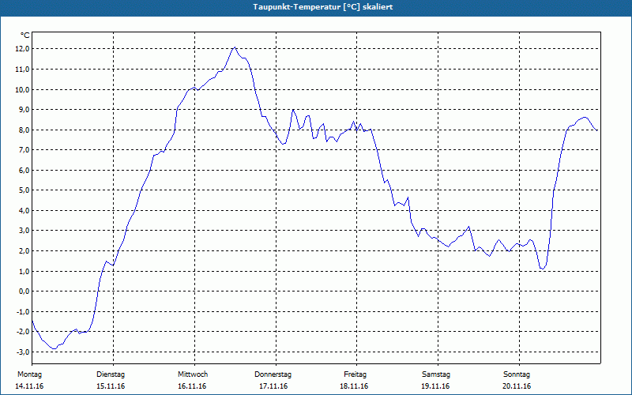This screenshot has height=395, width=632.
Task: Click the 1,0 axis value
Action: pyautogui.click(x=24, y=271)
